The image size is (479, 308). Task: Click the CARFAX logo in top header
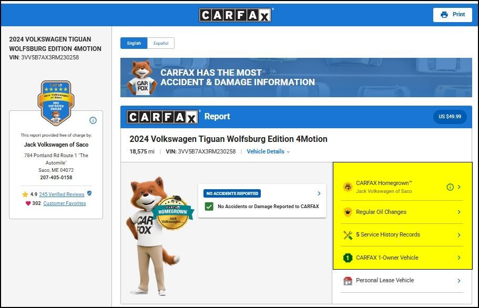click(235, 15)
